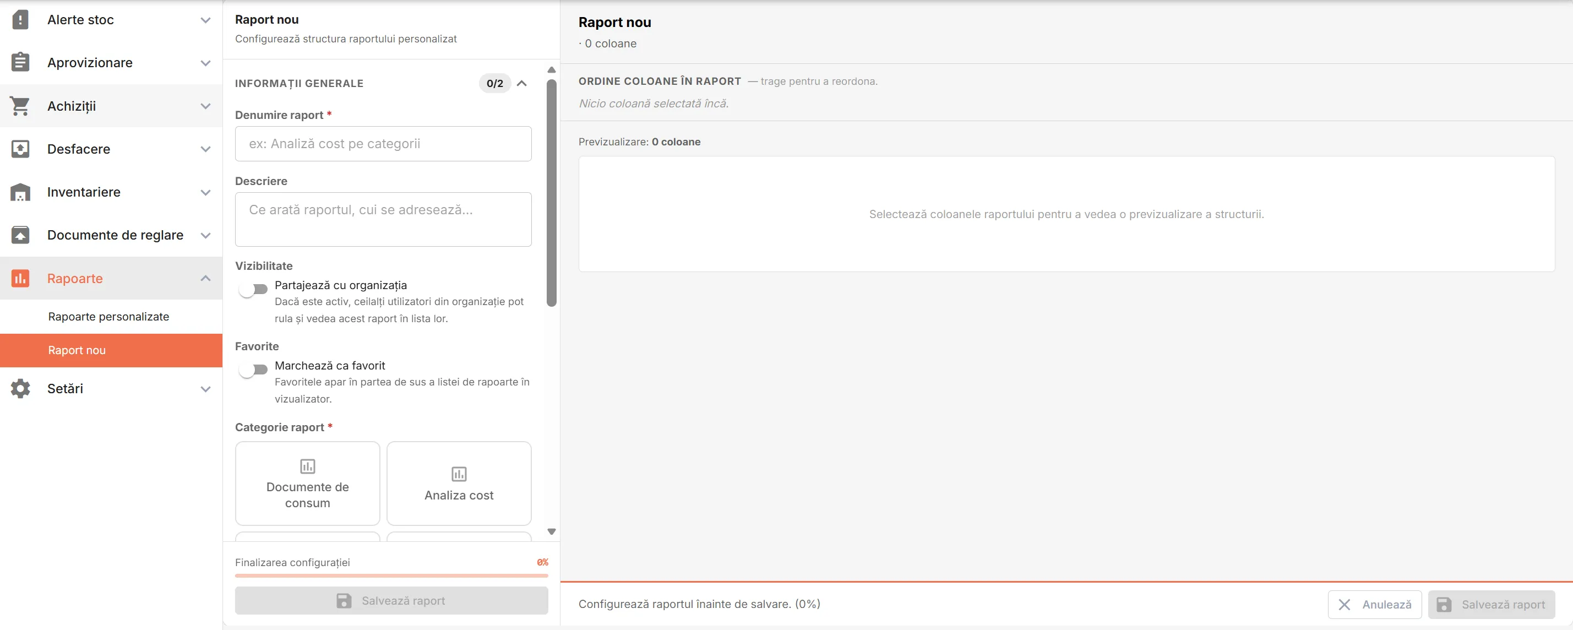Screen dimensions: 1573x630
Task: Click the floppy disk icon in the left panel's save button
Action: pos(344,601)
